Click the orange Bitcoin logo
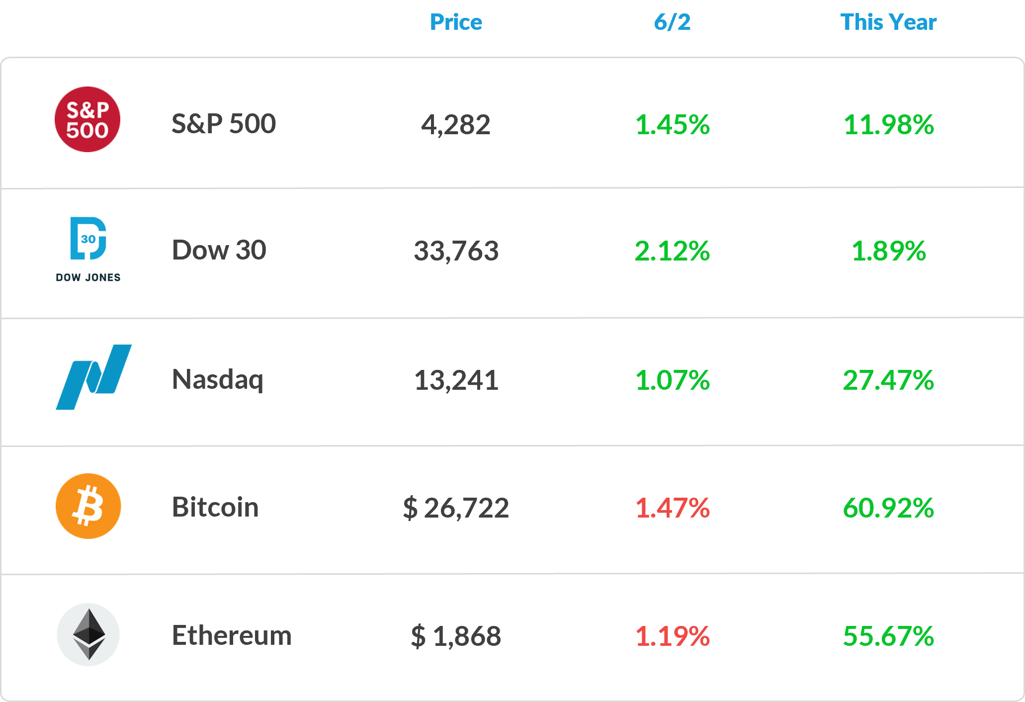This screenshot has width=1025, height=702. tap(88, 506)
